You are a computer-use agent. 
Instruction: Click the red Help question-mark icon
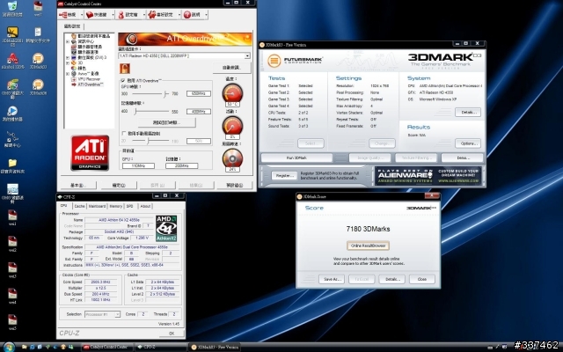186,14
